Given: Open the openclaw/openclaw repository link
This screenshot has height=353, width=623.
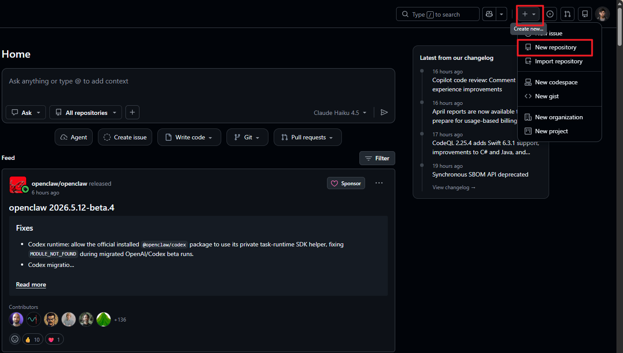Looking at the screenshot, I should tap(59, 183).
